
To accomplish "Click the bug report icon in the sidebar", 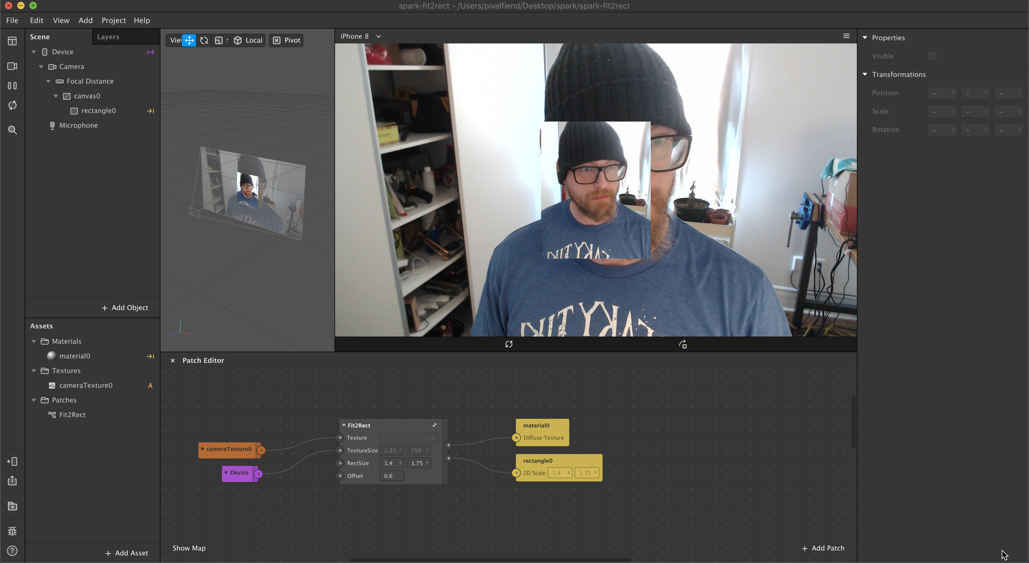I will click(x=12, y=531).
